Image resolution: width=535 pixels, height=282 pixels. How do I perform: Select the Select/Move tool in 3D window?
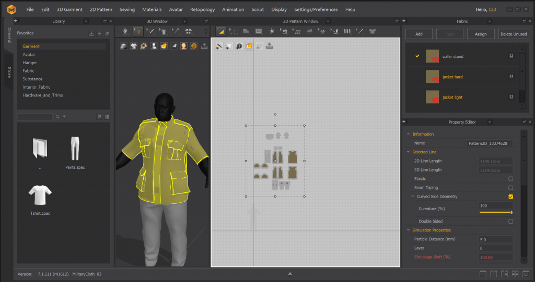138,31
